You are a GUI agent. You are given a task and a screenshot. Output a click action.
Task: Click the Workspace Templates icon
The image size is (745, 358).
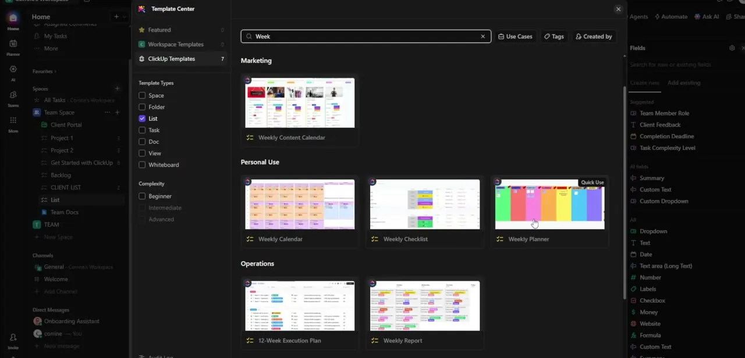[x=141, y=44]
